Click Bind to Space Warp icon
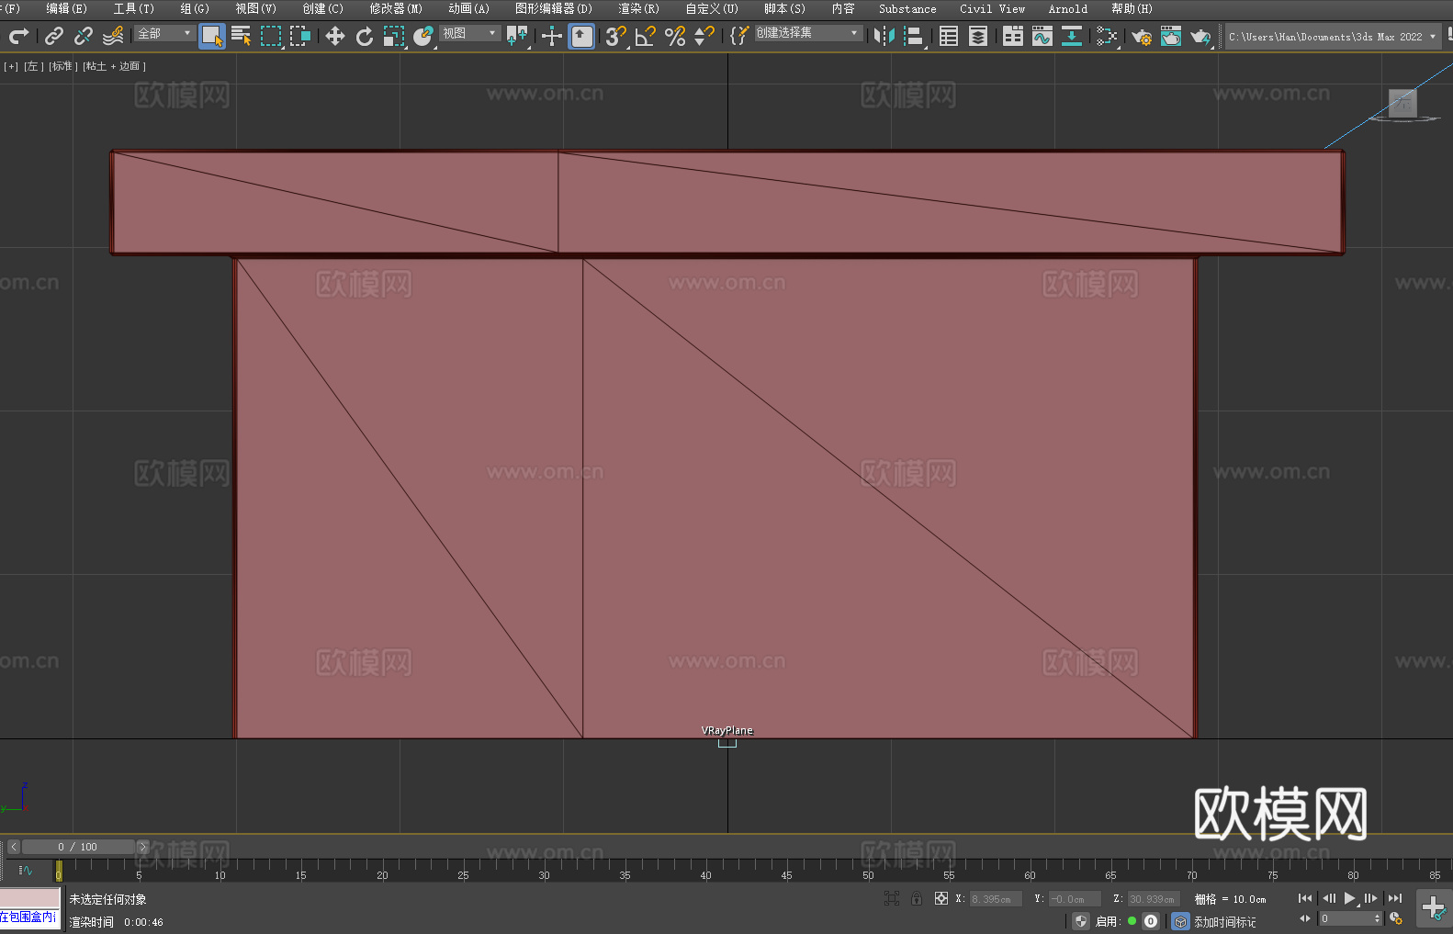The image size is (1453, 934). tap(113, 36)
